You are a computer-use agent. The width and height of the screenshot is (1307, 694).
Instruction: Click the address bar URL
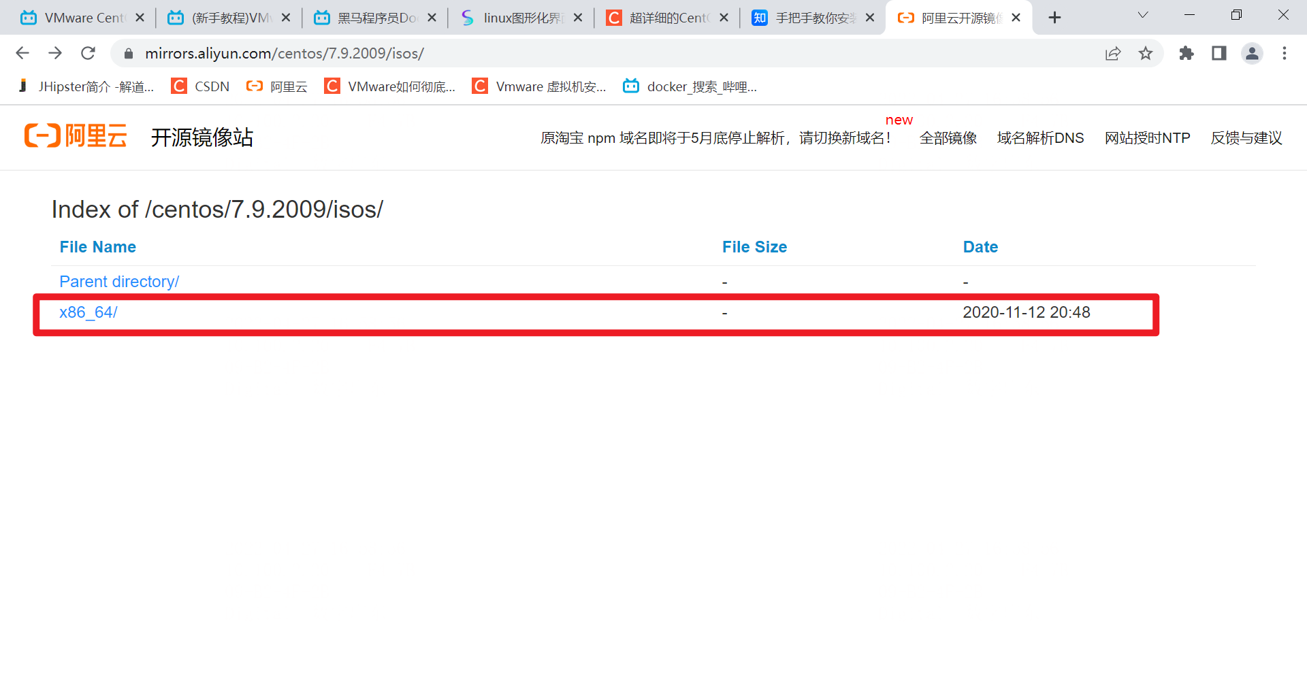(x=285, y=53)
